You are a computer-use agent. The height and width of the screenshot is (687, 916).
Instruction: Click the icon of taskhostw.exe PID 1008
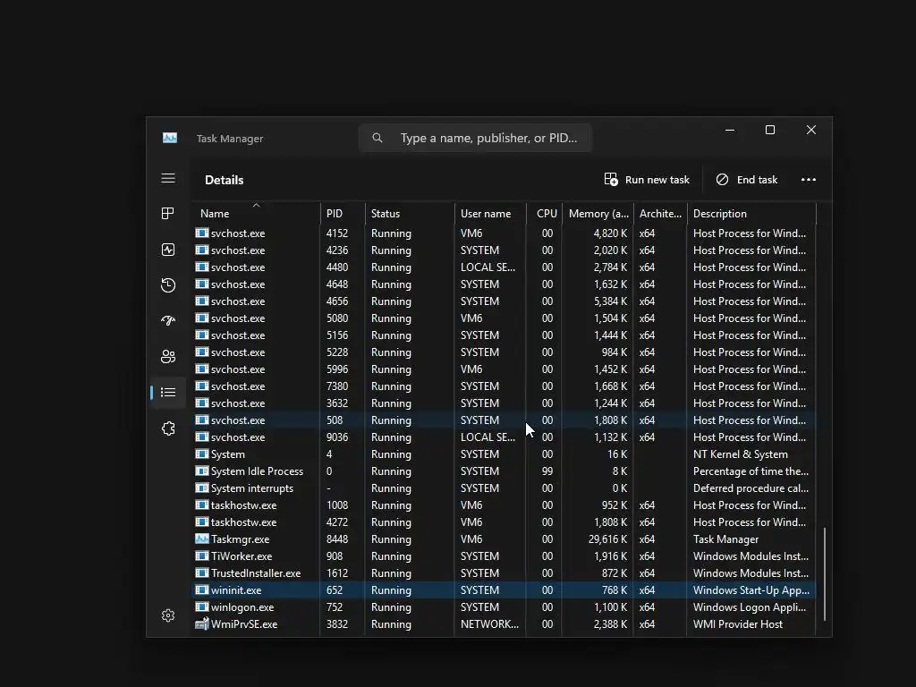[201, 505]
